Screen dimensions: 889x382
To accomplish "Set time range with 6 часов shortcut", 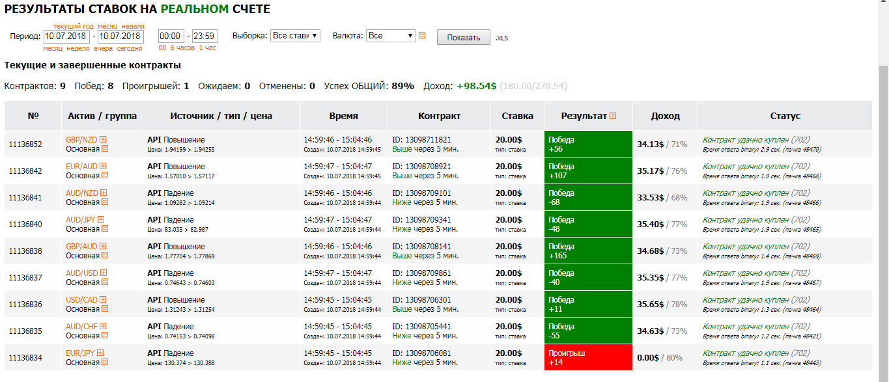I will (x=182, y=48).
